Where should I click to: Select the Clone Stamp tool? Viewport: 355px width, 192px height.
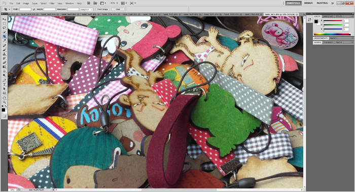(x=4, y=54)
